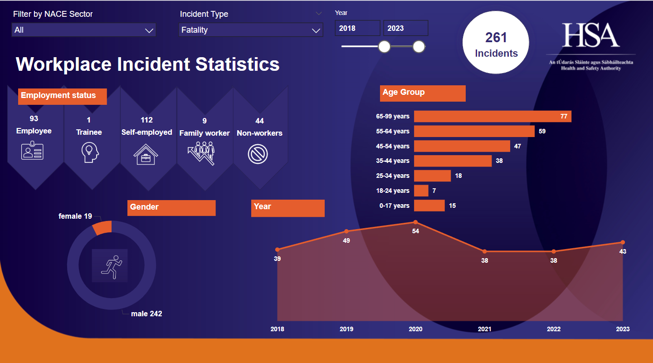
Task: Click the HSA logo
Action: (591, 35)
